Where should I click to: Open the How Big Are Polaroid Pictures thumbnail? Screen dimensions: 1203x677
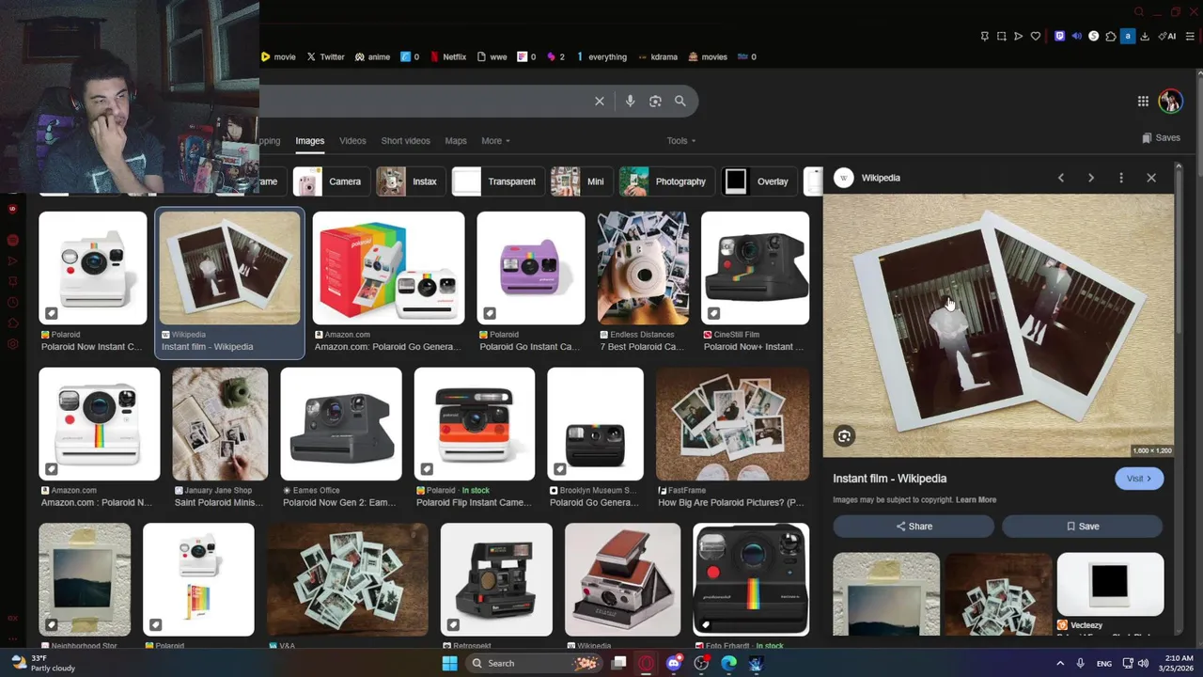tap(732, 424)
